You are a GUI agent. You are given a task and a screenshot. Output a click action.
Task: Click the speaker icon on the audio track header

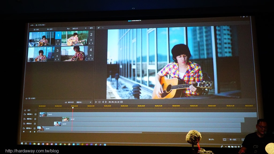coord(25,110)
